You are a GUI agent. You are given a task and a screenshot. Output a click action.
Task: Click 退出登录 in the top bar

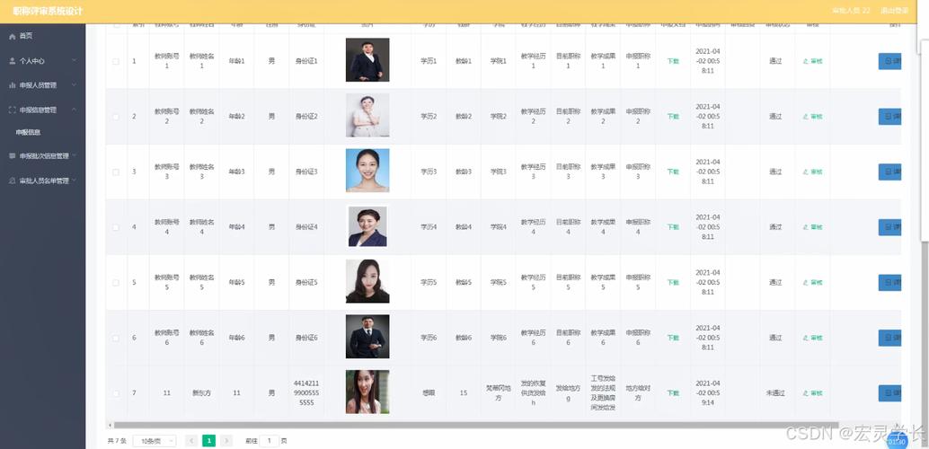(894, 11)
